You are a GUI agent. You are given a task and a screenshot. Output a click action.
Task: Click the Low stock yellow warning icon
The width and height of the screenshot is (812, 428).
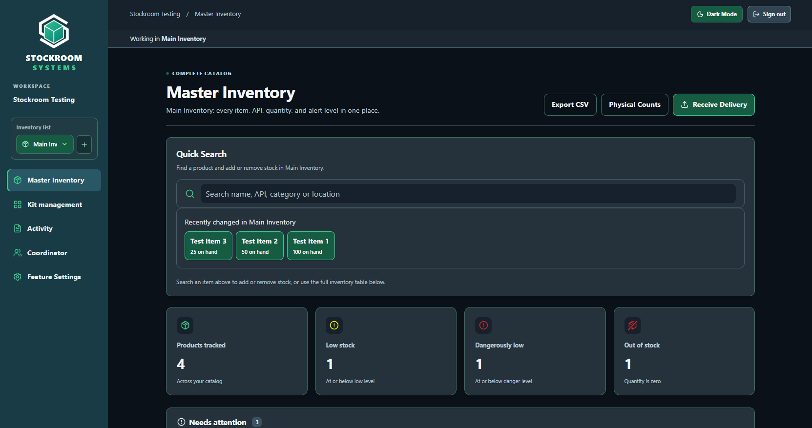click(x=334, y=326)
